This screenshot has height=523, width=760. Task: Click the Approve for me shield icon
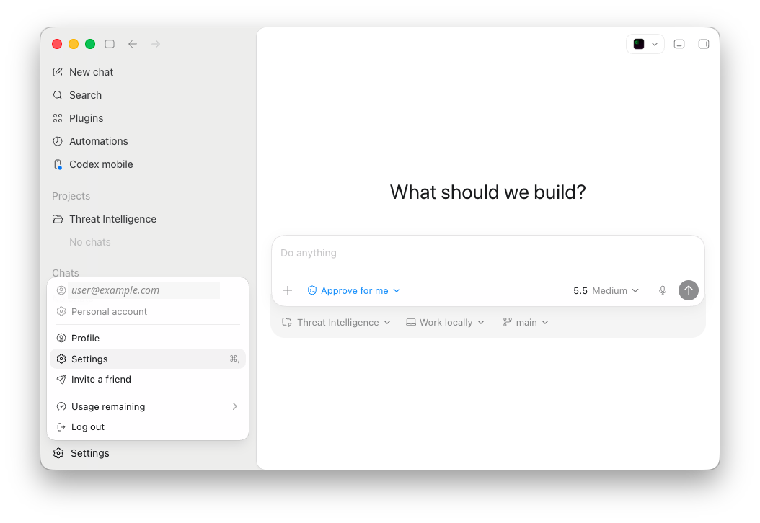click(312, 290)
